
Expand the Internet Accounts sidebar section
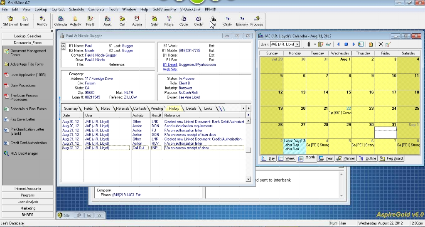28,189
